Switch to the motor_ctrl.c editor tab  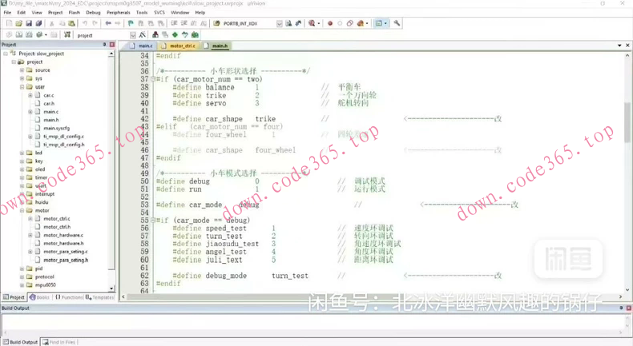(x=179, y=46)
